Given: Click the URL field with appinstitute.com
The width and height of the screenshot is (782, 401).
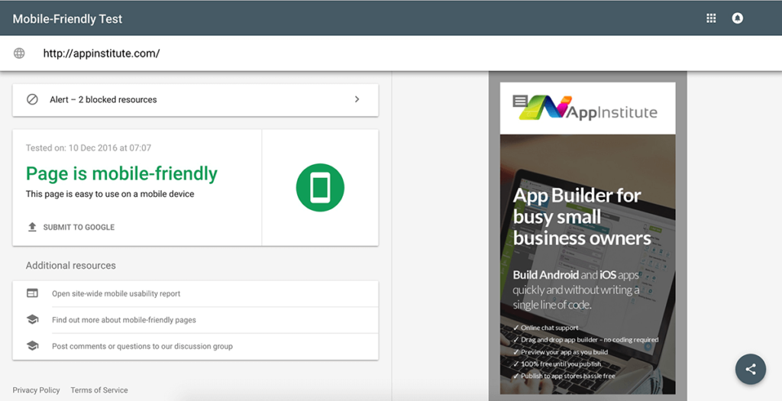Looking at the screenshot, I should point(102,53).
